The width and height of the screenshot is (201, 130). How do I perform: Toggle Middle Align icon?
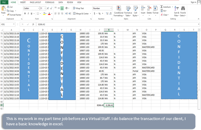[59, 8]
